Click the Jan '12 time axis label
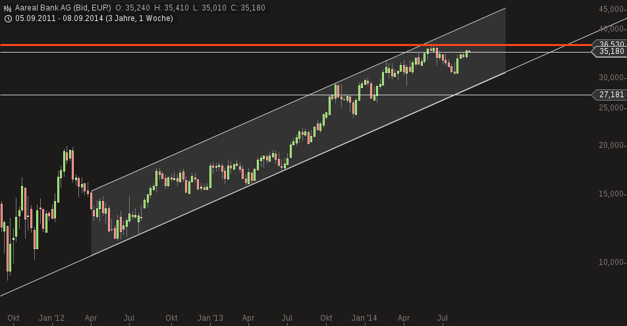The image size is (627, 326). point(51,318)
